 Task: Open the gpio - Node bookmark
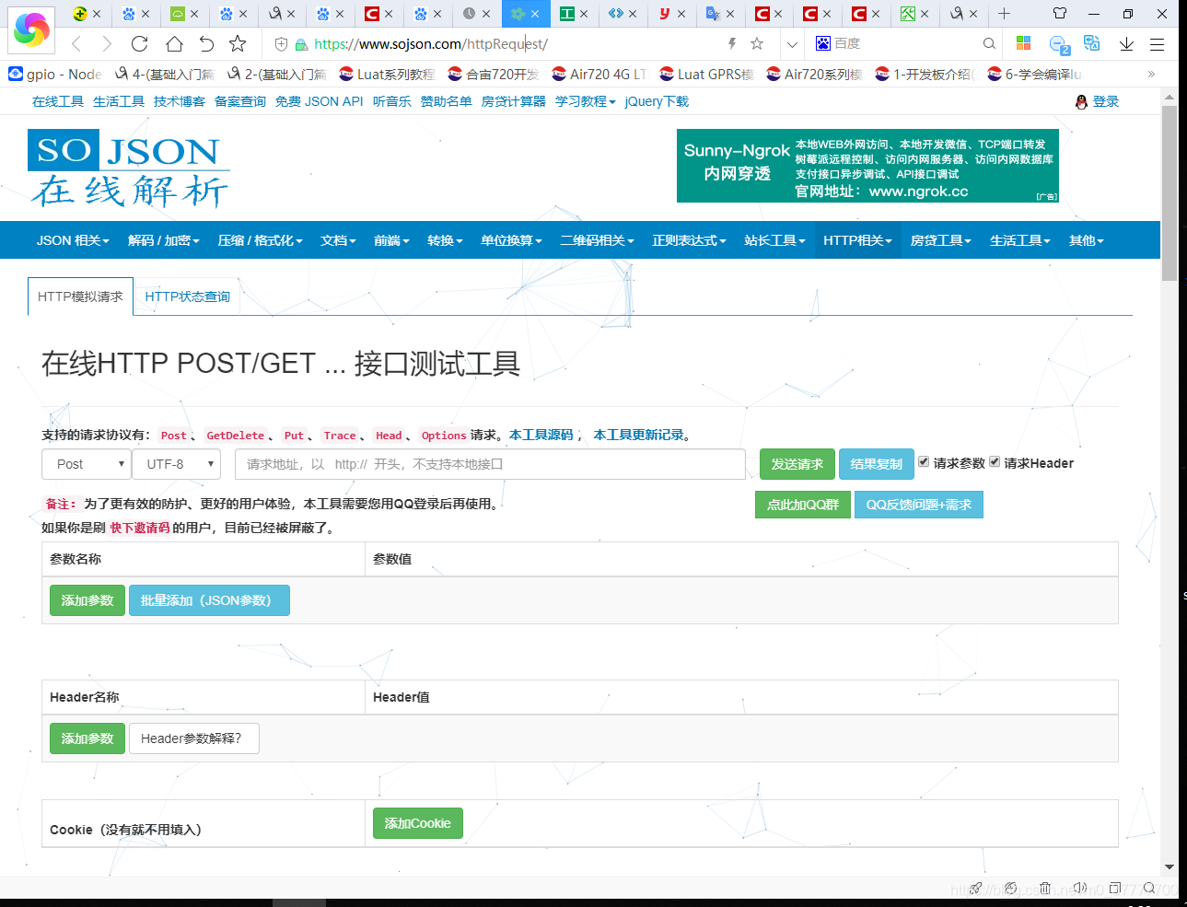(55, 74)
